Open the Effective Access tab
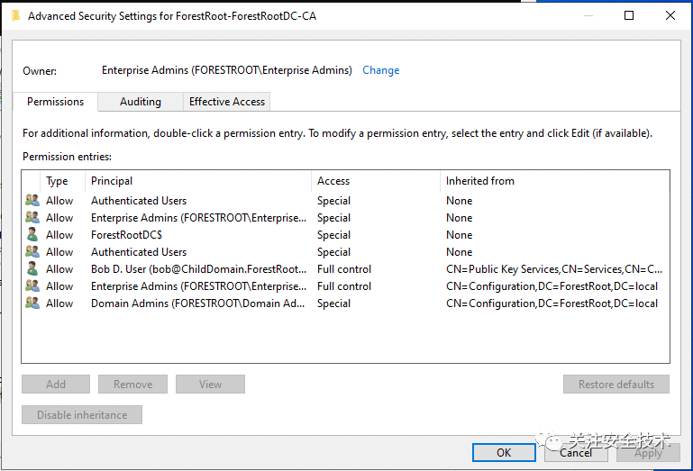 [x=227, y=102]
